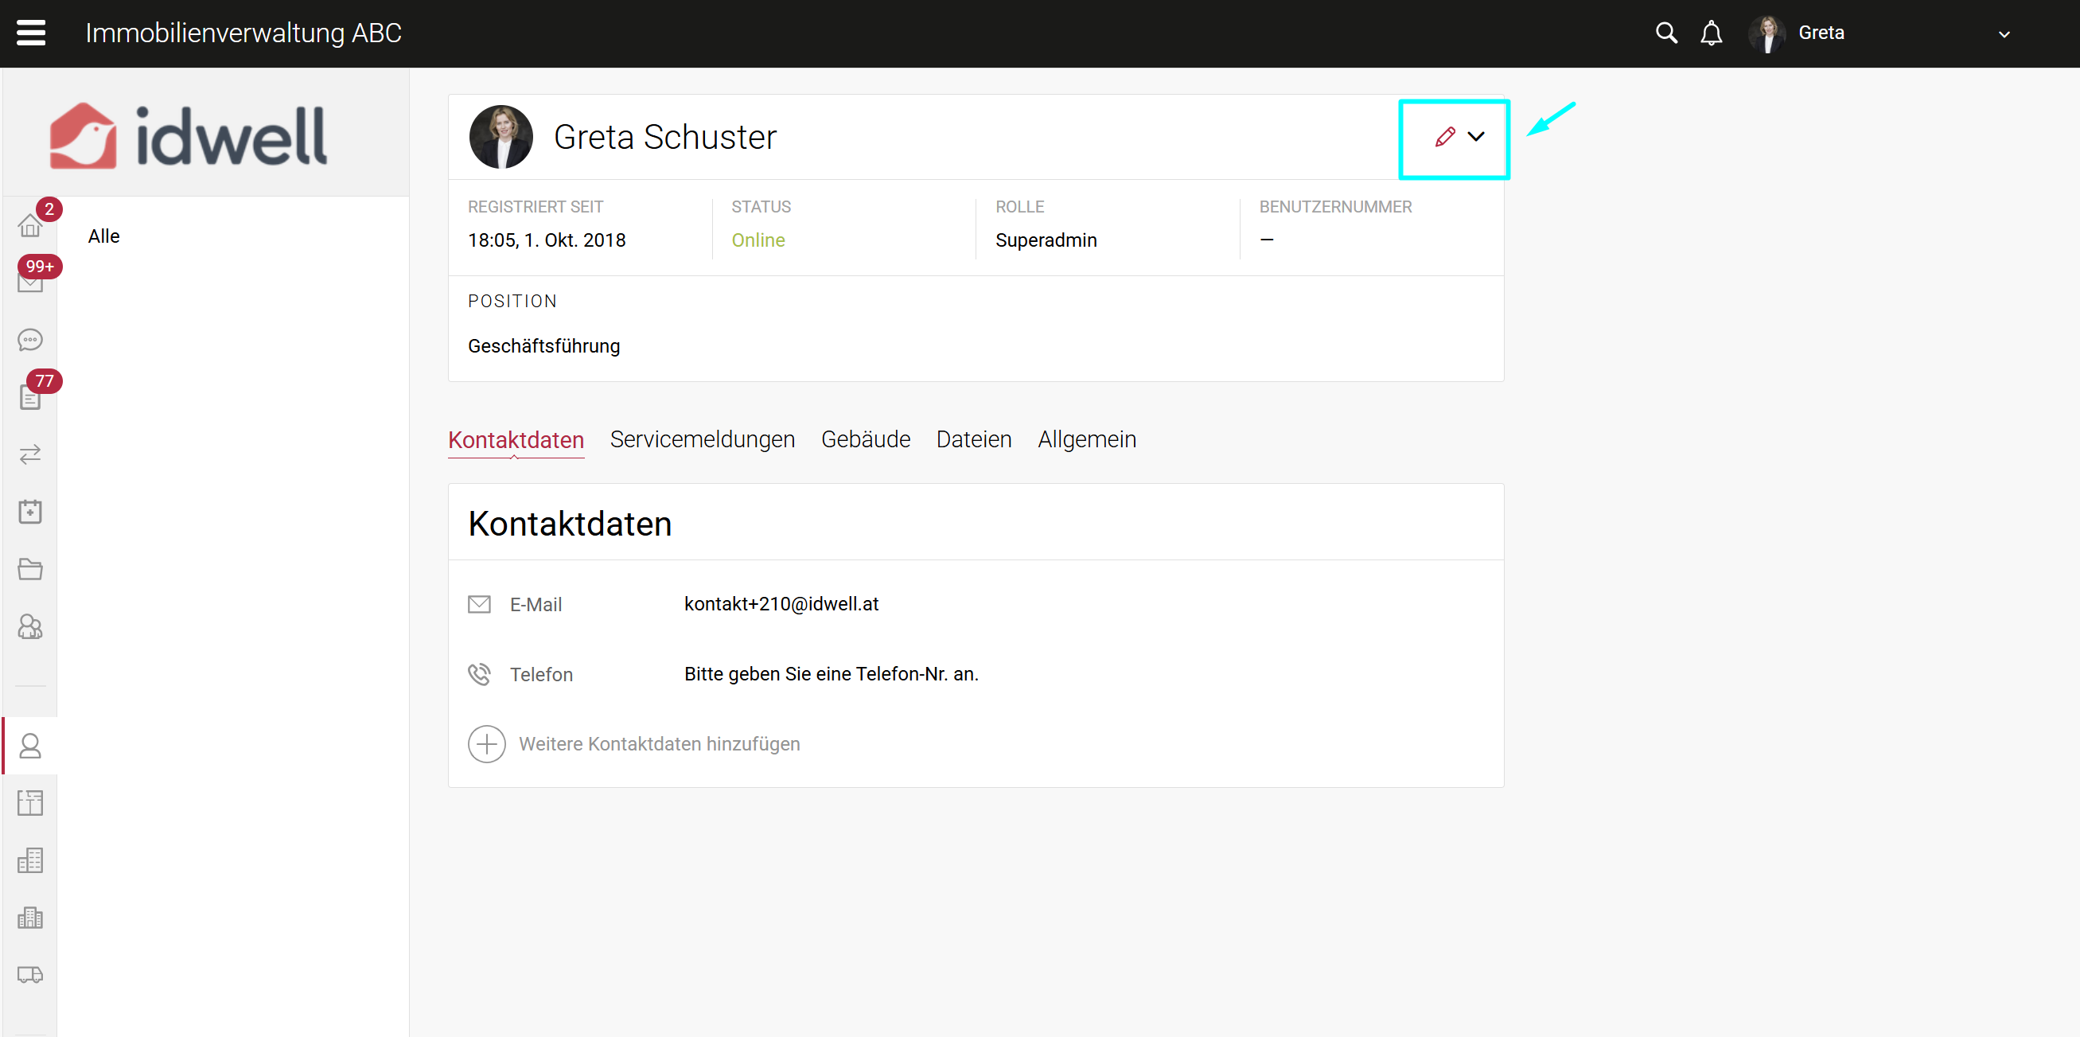Screen dimensions: 2080x1037
Task: Open the hamburger menu icon
Action: pyautogui.click(x=31, y=33)
